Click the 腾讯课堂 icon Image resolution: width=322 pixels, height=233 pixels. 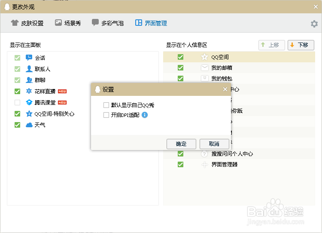29,102
